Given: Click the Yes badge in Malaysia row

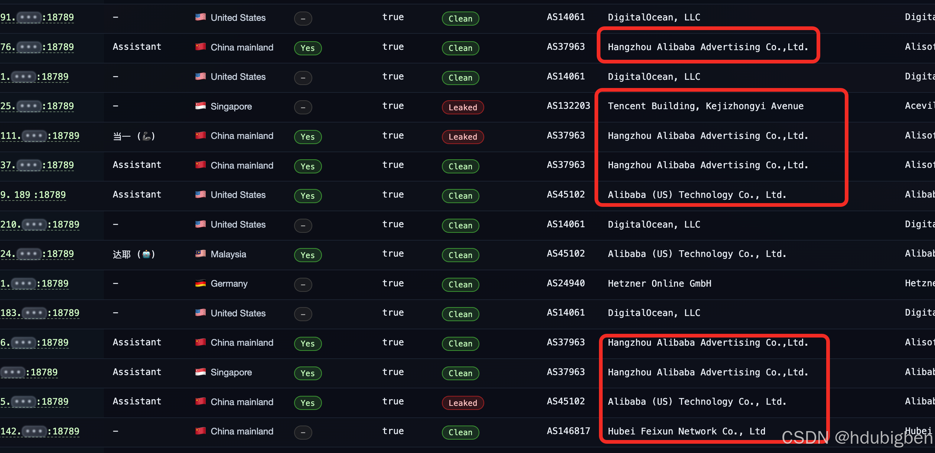Looking at the screenshot, I should (x=307, y=255).
